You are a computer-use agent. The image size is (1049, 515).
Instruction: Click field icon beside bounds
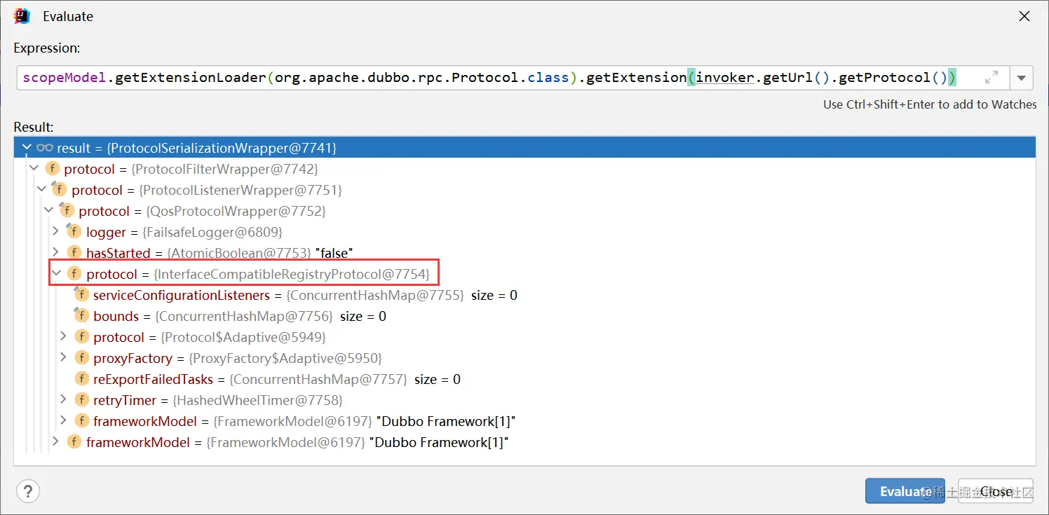[81, 316]
